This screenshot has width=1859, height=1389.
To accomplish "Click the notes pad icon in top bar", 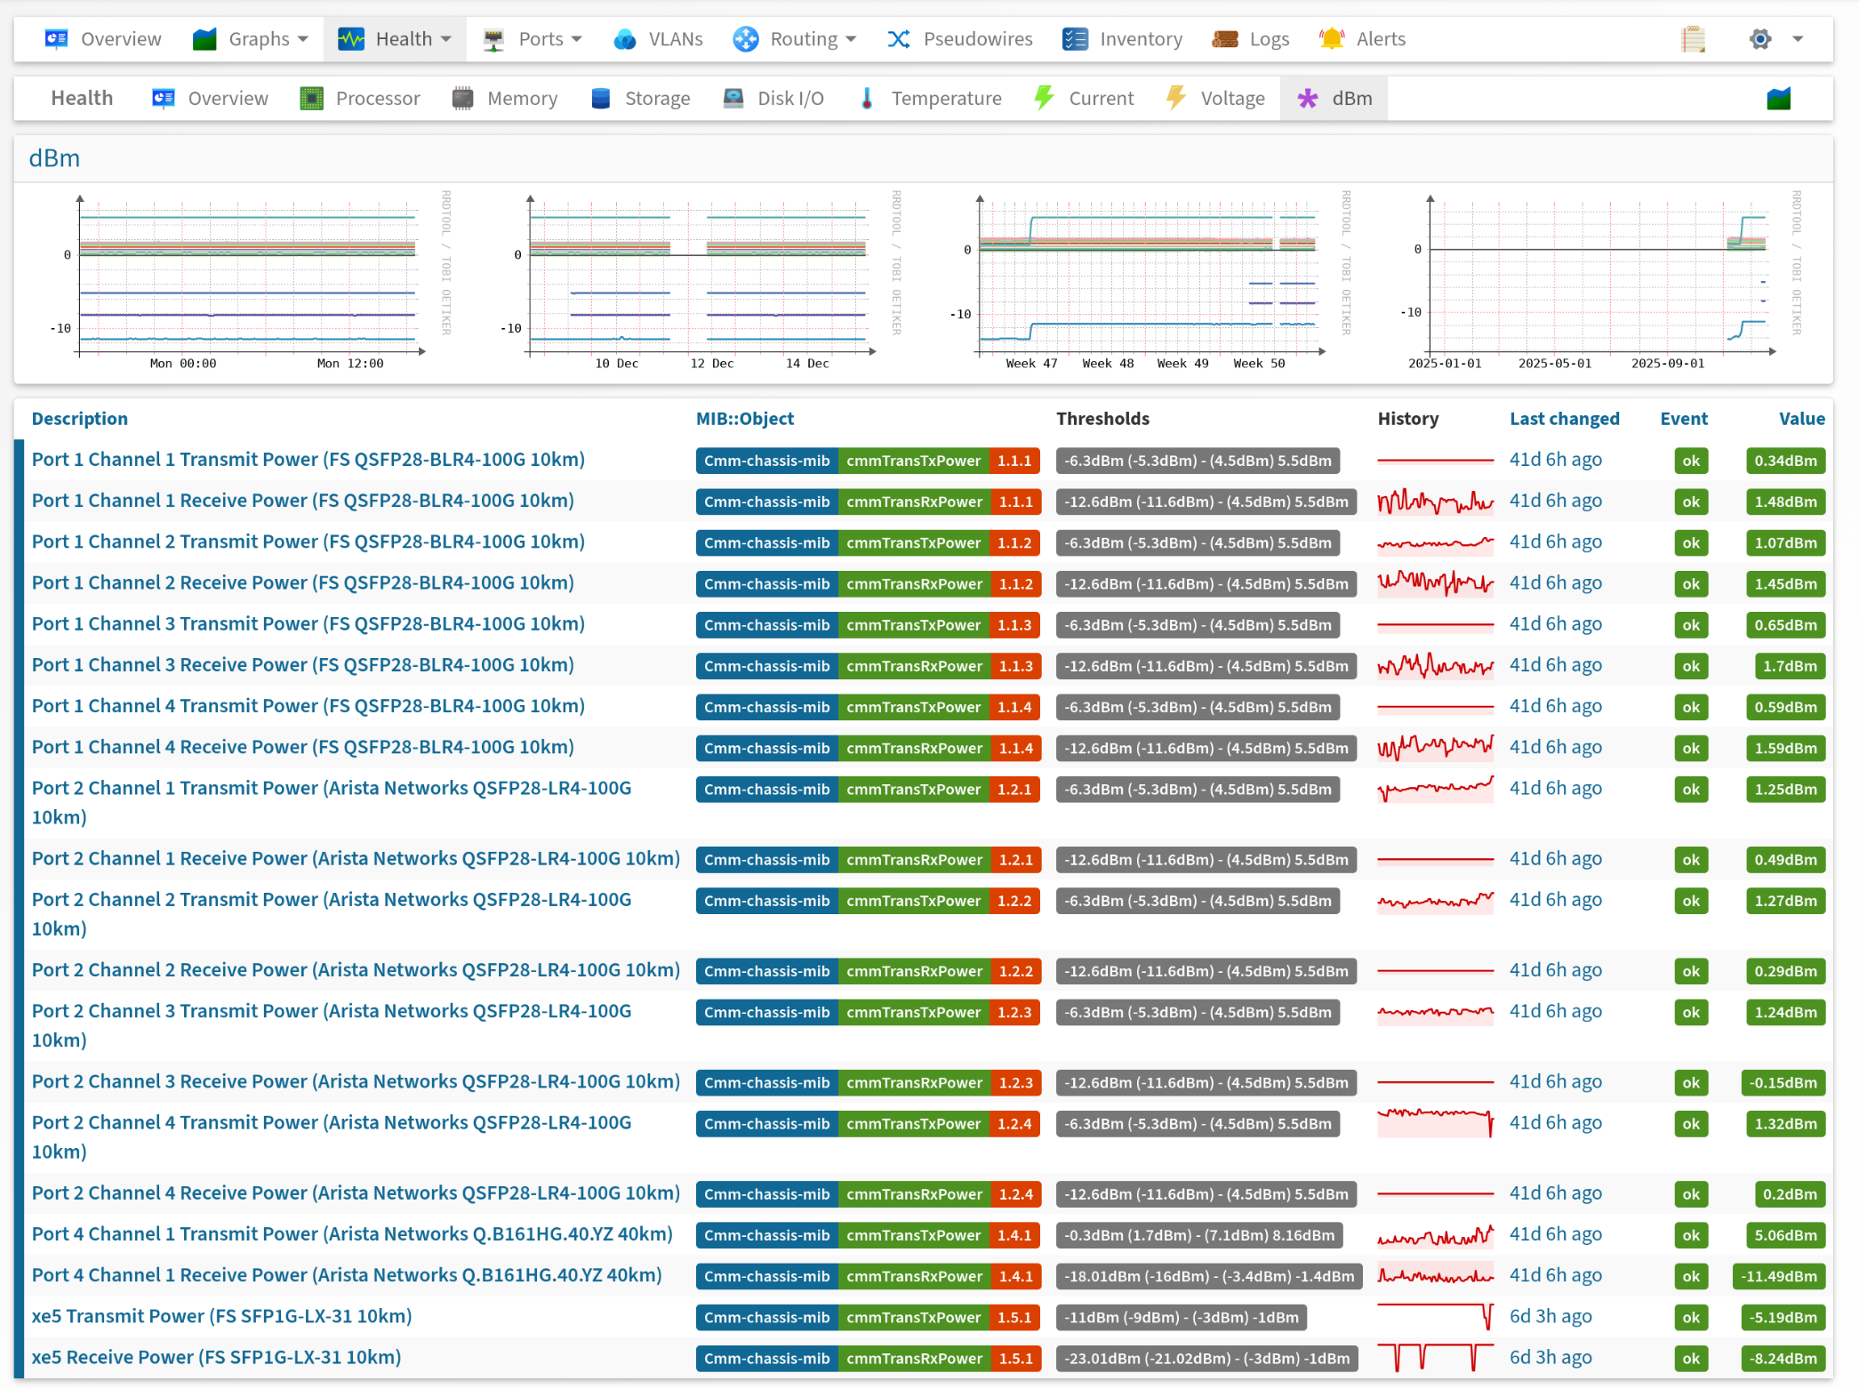I will (1693, 39).
